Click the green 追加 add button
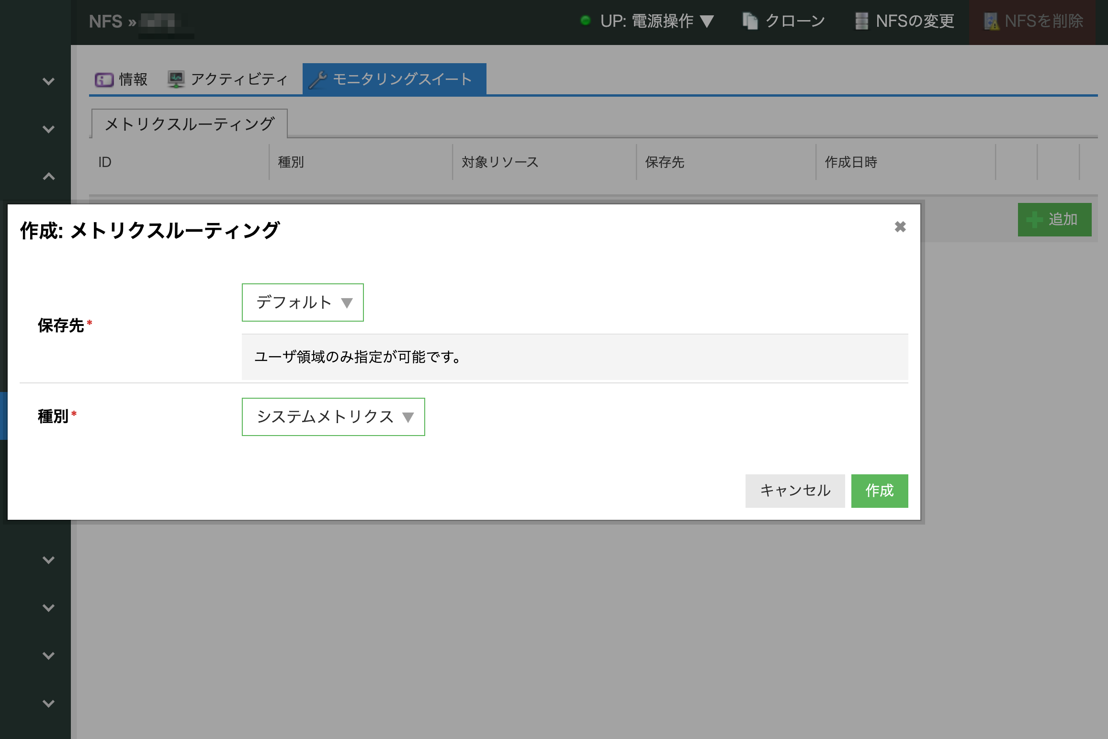This screenshot has width=1108, height=739. [1054, 220]
